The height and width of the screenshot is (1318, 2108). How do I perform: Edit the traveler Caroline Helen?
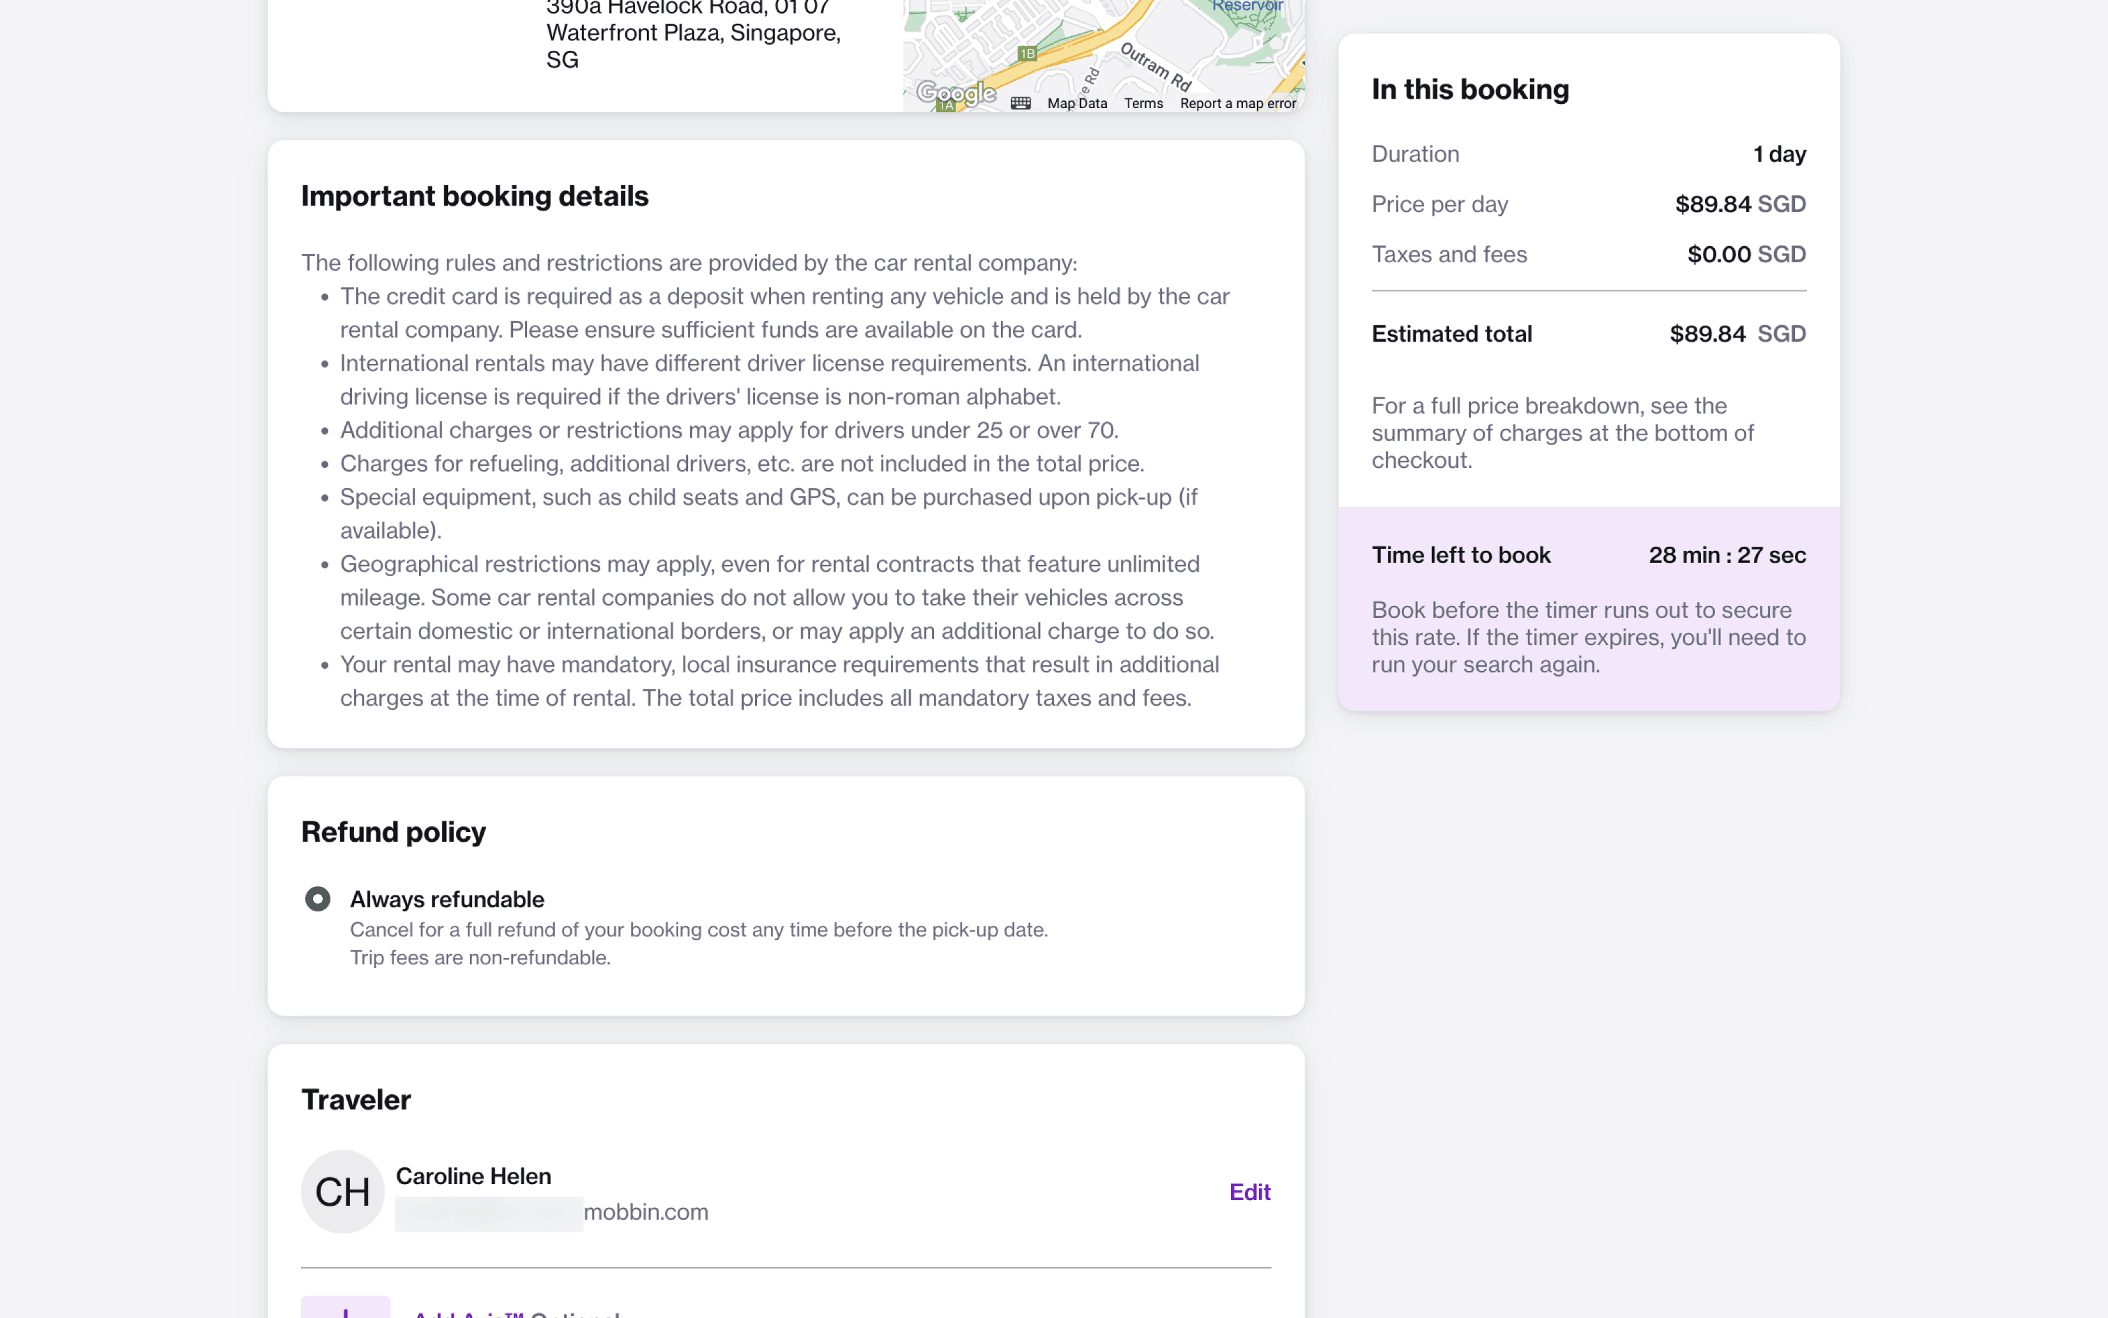(1249, 1192)
